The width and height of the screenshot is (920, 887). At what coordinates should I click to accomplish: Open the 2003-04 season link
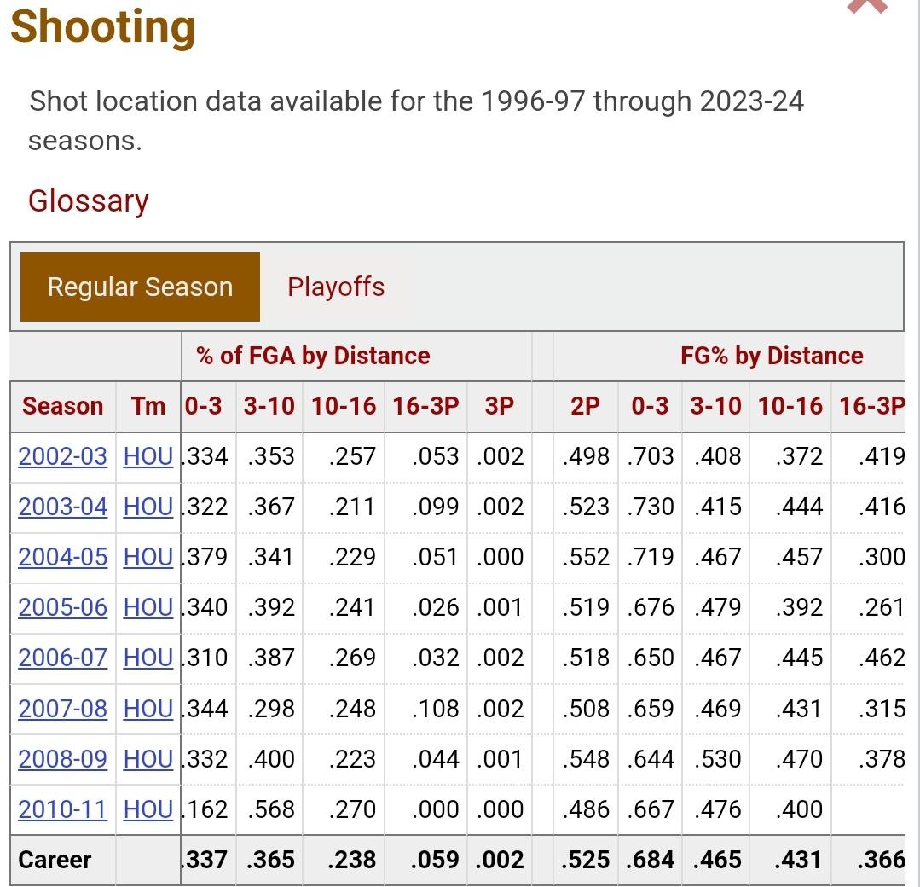click(x=63, y=507)
